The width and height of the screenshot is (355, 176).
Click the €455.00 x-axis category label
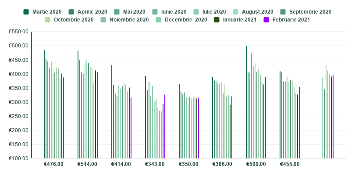[289, 164]
